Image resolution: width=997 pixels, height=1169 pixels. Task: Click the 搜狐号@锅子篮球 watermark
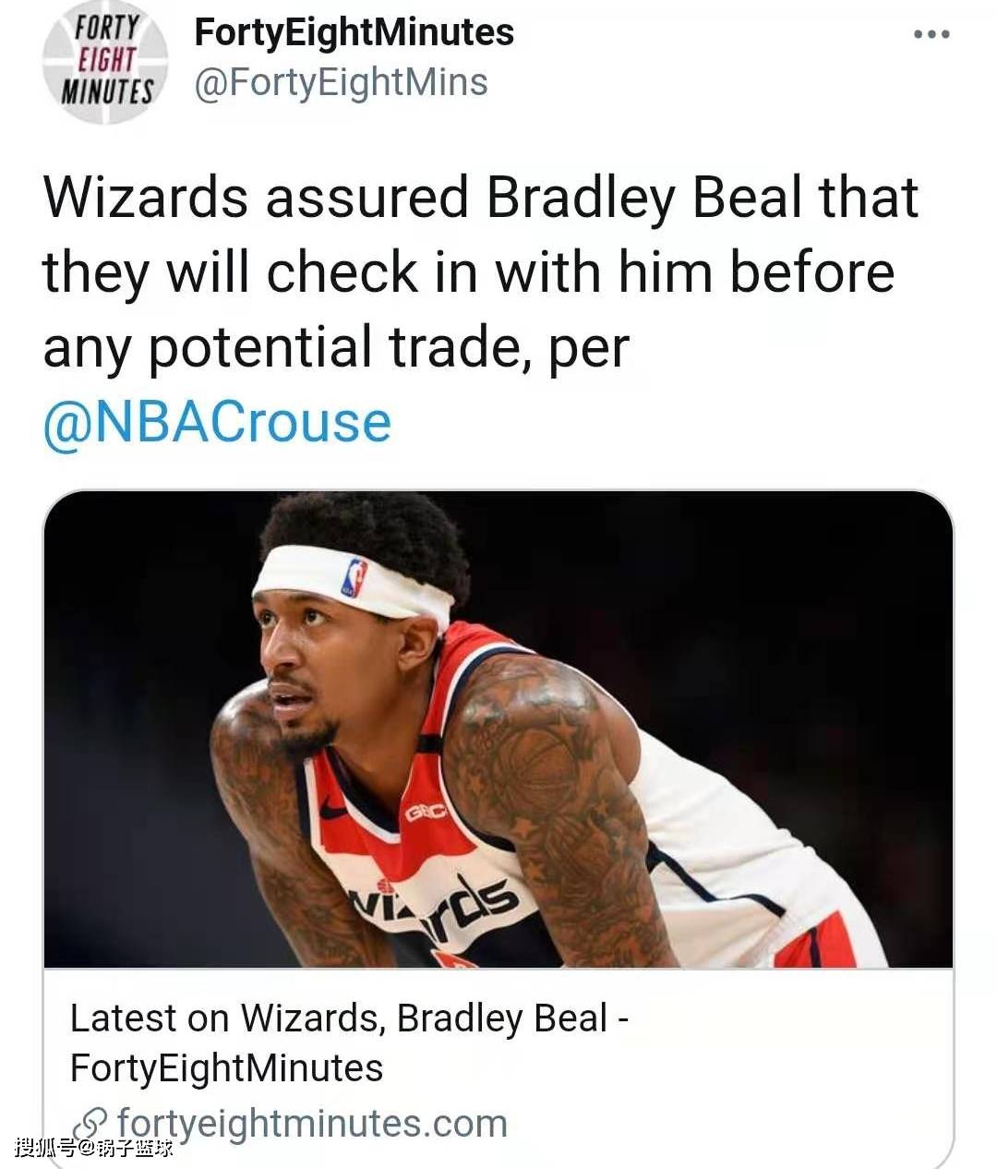(94, 1148)
